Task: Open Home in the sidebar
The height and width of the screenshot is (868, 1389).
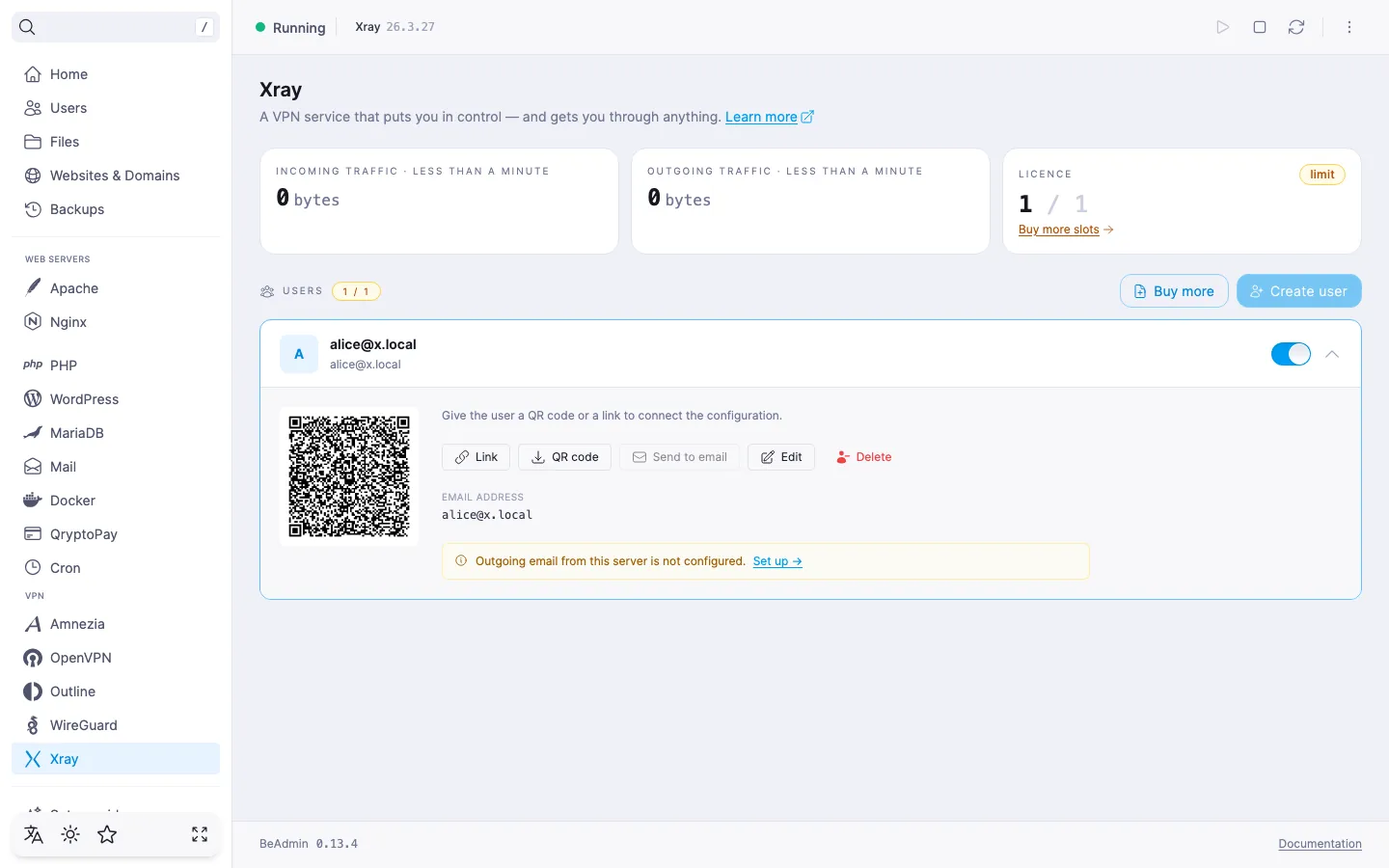Action: click(116, 74)
